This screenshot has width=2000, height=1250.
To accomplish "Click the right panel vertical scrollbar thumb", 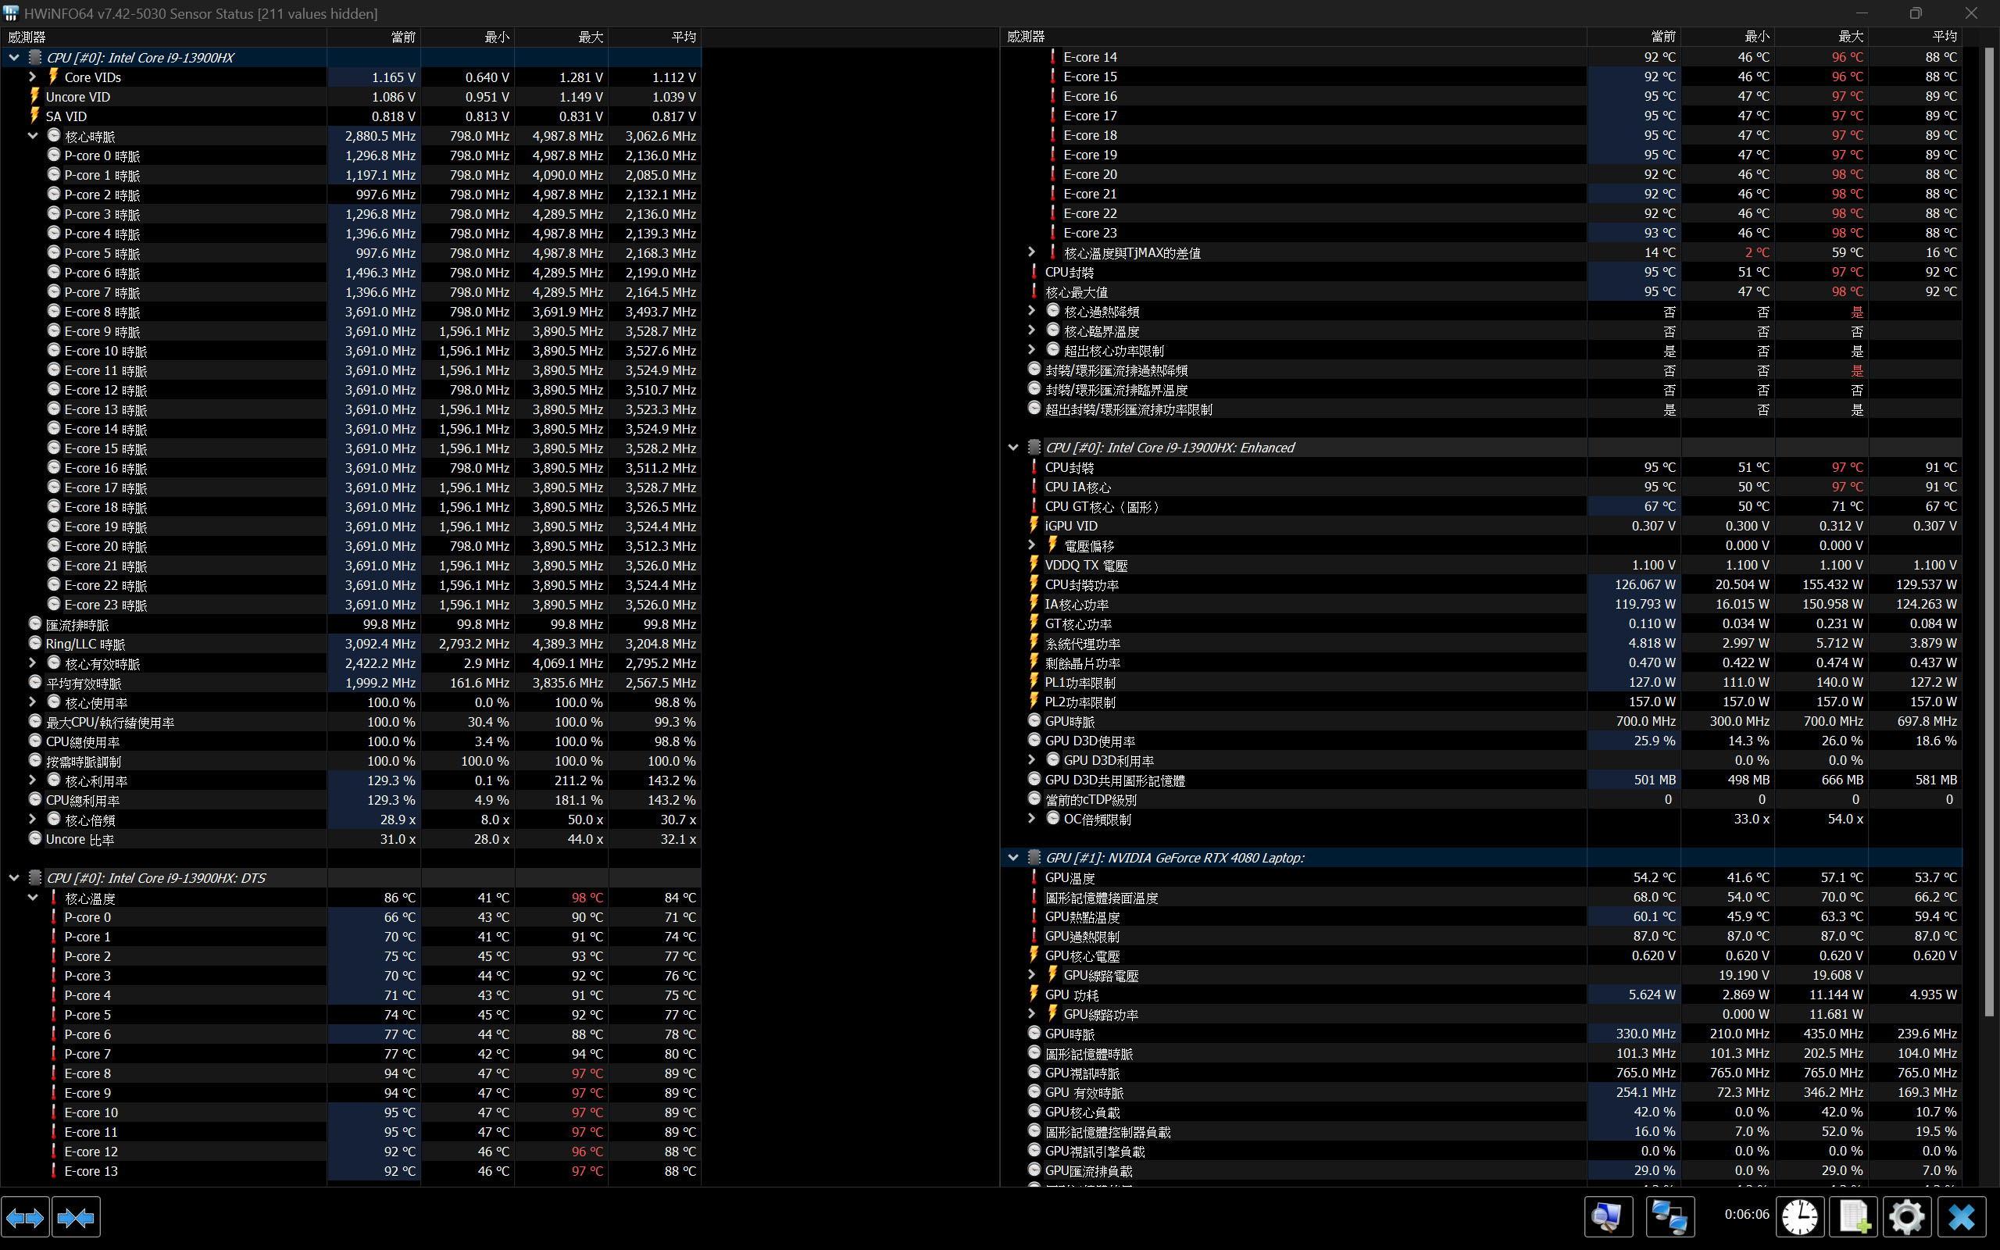I will (x=1989, y=531).
